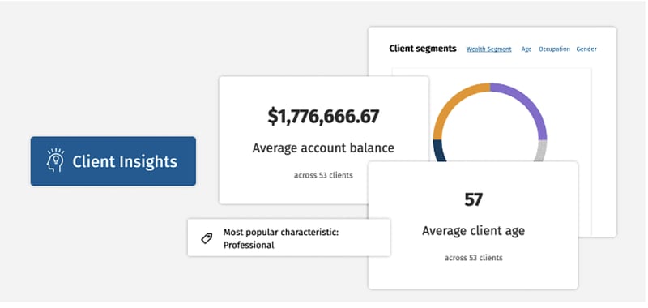
Task: Click "across 53 clients" under client age
Action: coord(473,258)
